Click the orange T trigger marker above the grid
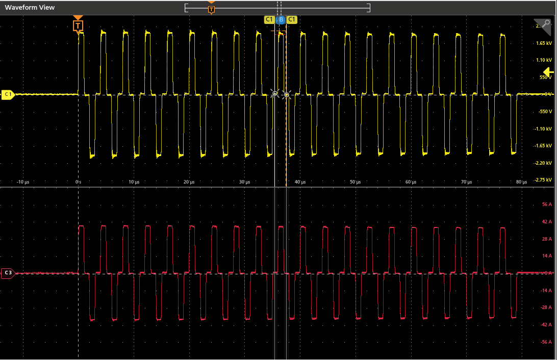 point(78,24)
